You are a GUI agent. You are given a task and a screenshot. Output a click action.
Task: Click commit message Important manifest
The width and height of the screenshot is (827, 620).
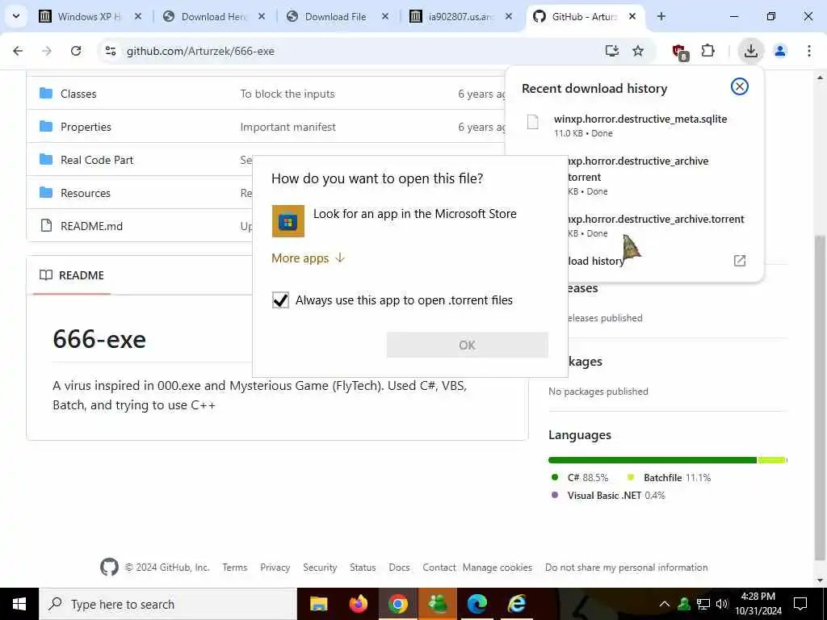click(288, 127)
